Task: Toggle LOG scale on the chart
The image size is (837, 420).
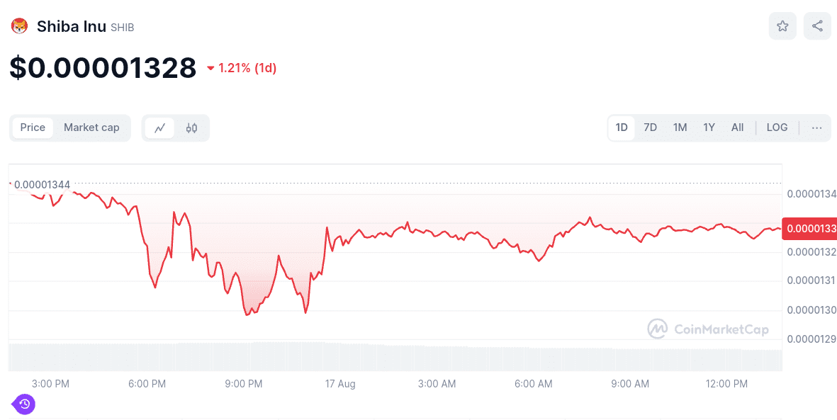Action: (777, 127)
